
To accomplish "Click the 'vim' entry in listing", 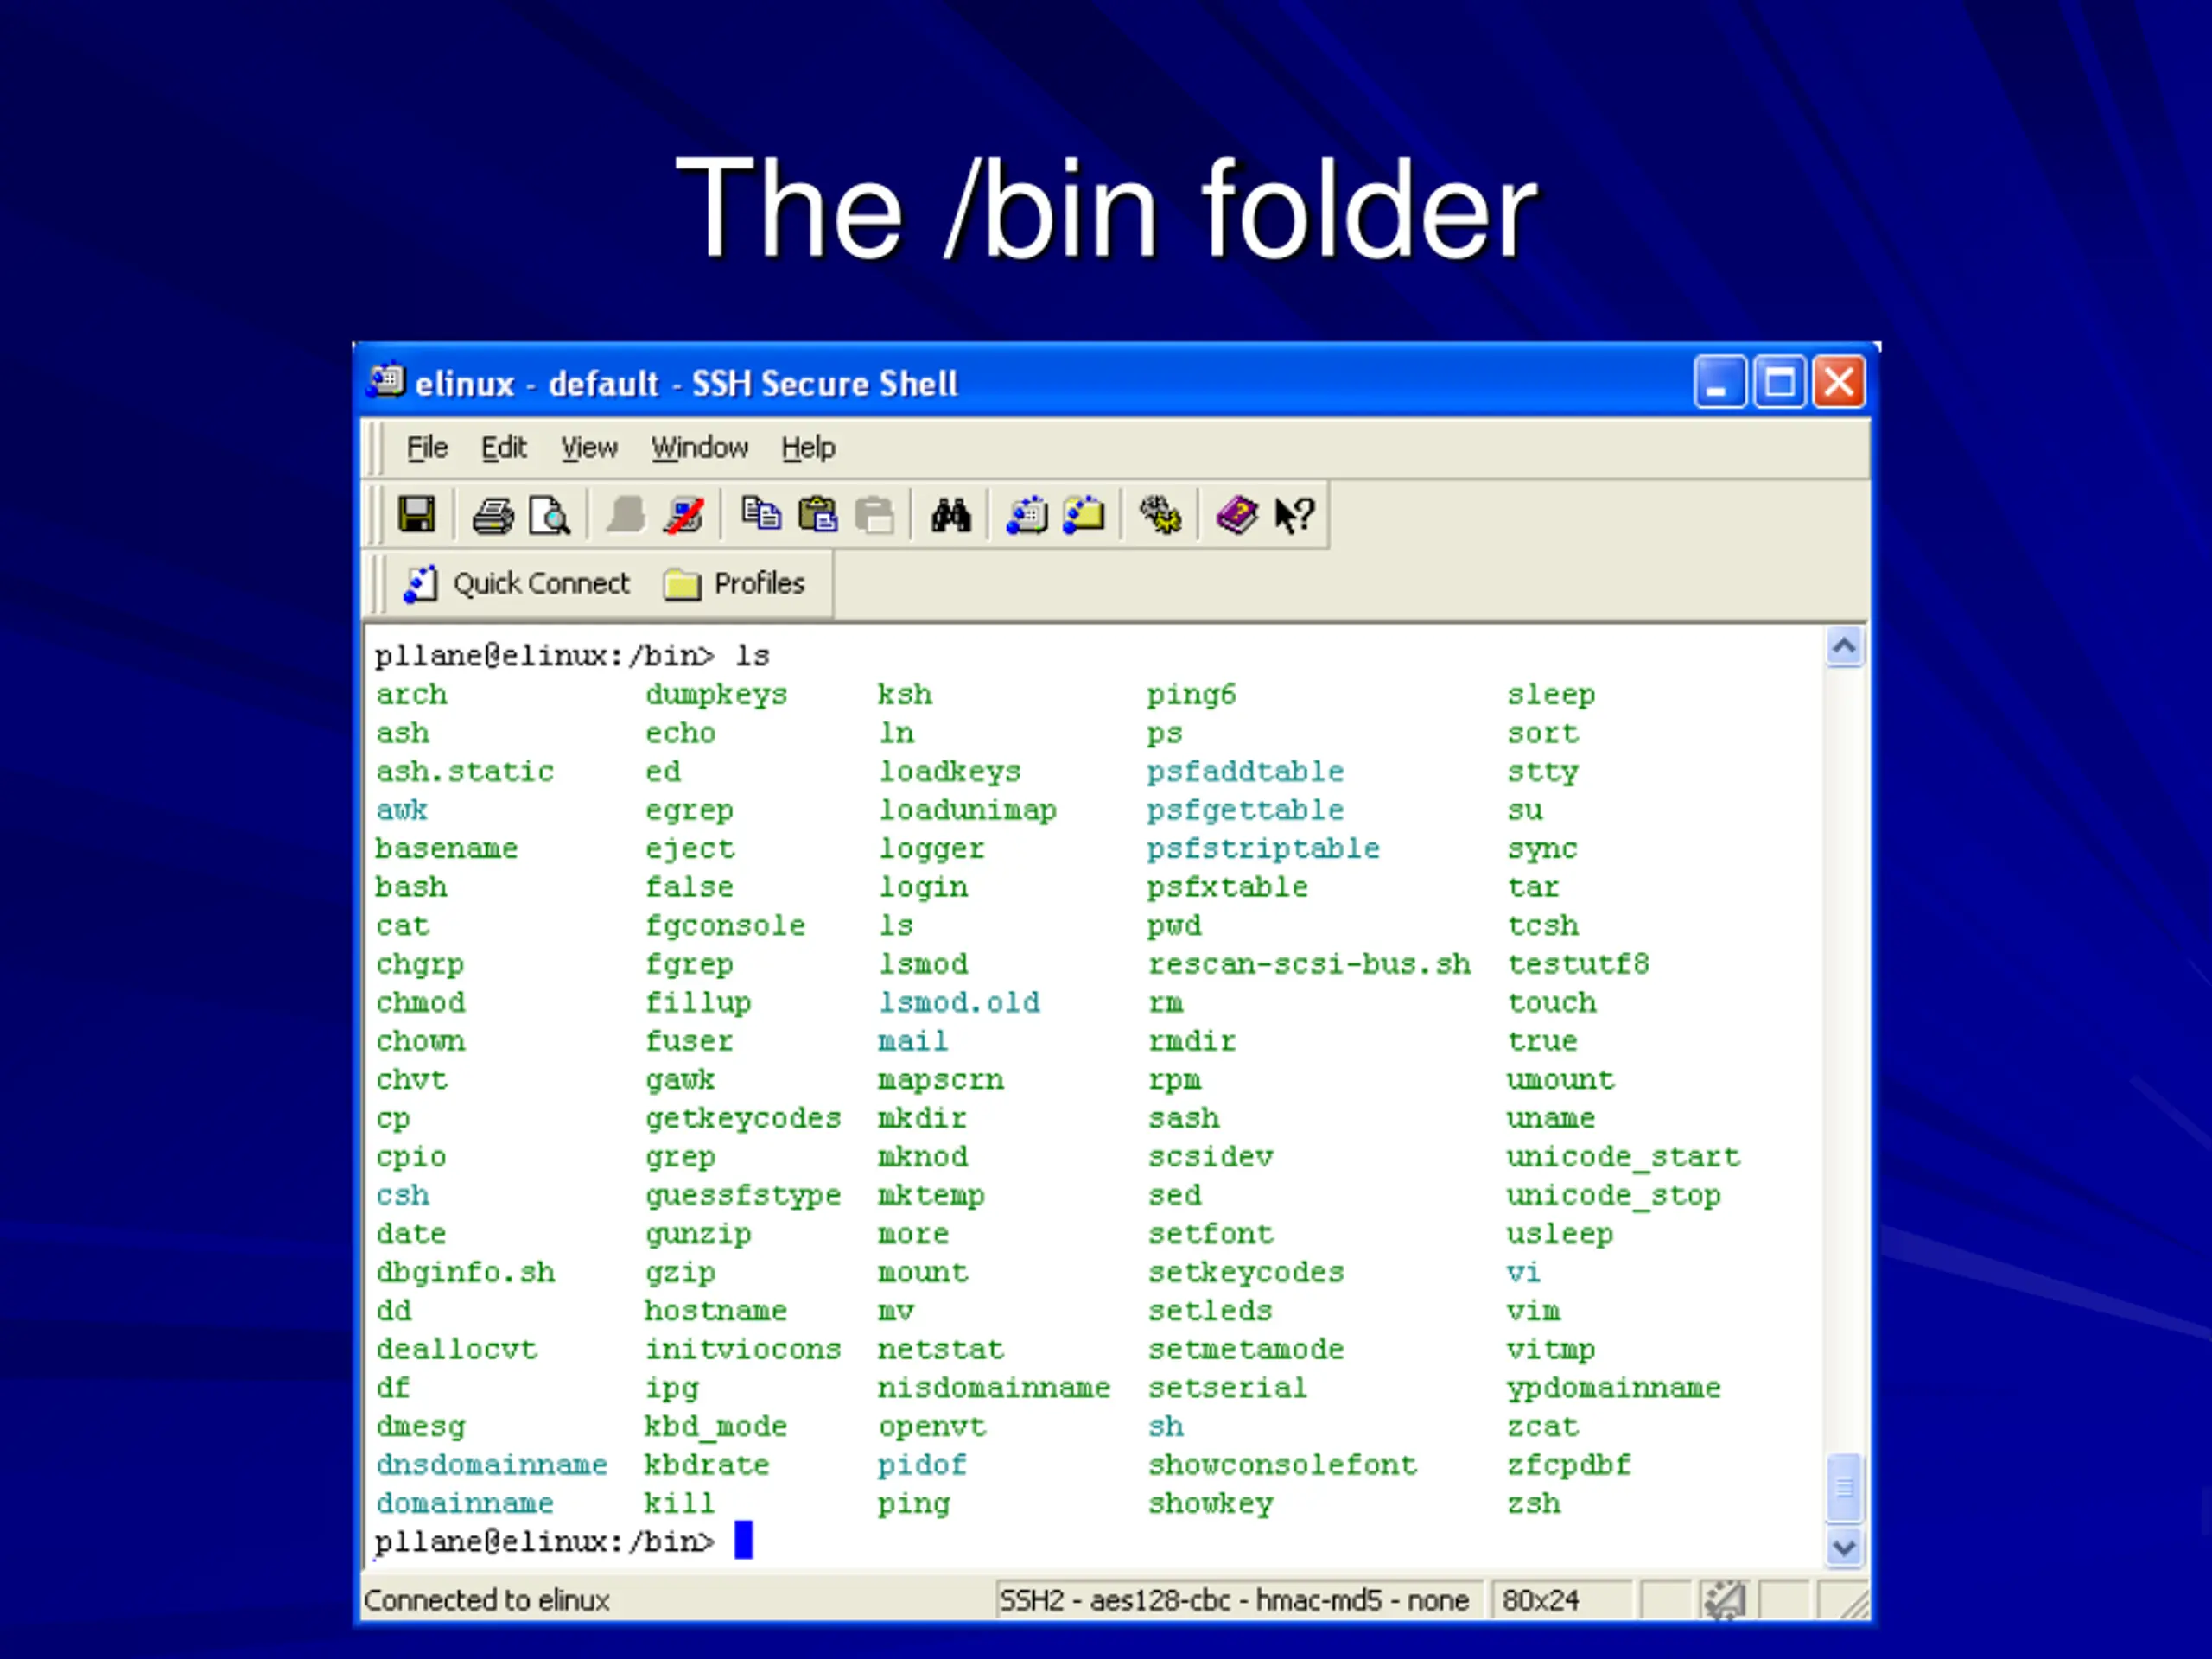I will (x=1533, y=1310).
